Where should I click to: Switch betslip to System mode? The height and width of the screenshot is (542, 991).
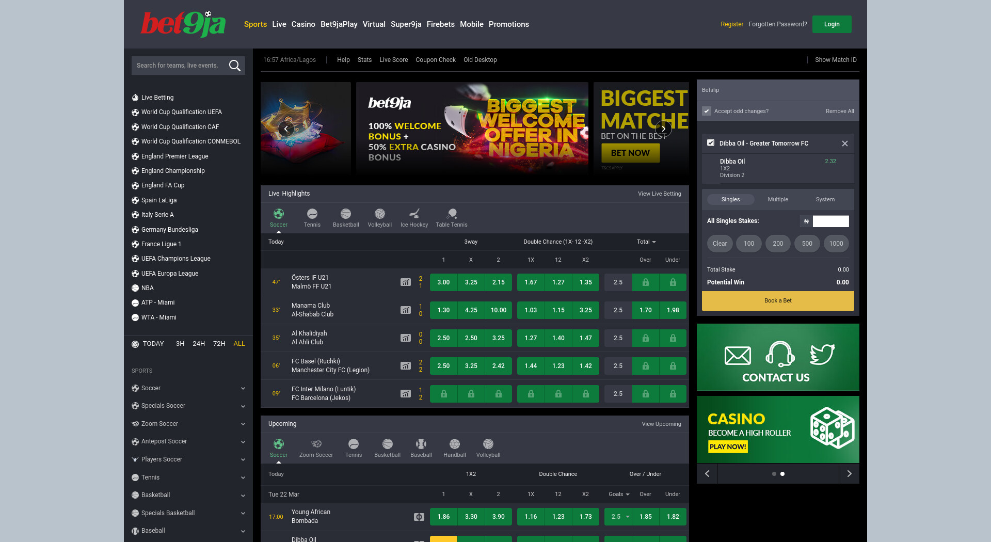[x=825, y=199]
